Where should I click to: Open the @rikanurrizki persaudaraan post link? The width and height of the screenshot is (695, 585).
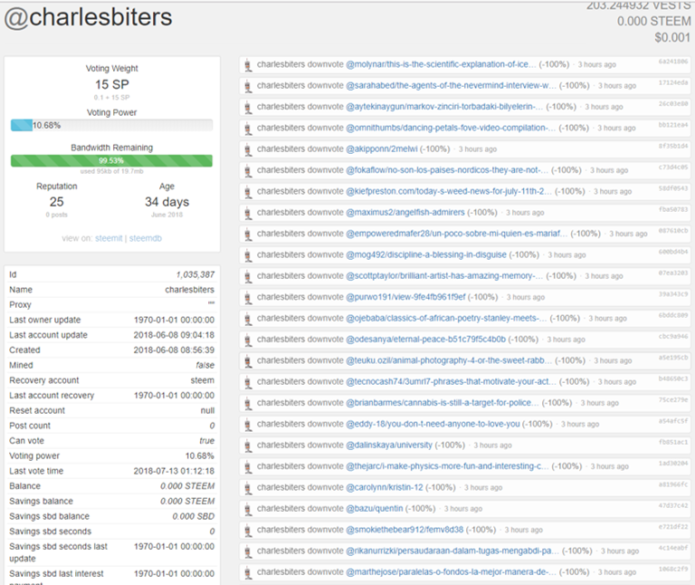452,551
